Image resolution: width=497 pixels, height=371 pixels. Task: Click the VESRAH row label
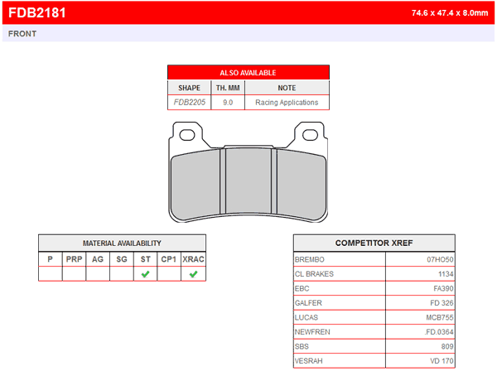(309, 361)
